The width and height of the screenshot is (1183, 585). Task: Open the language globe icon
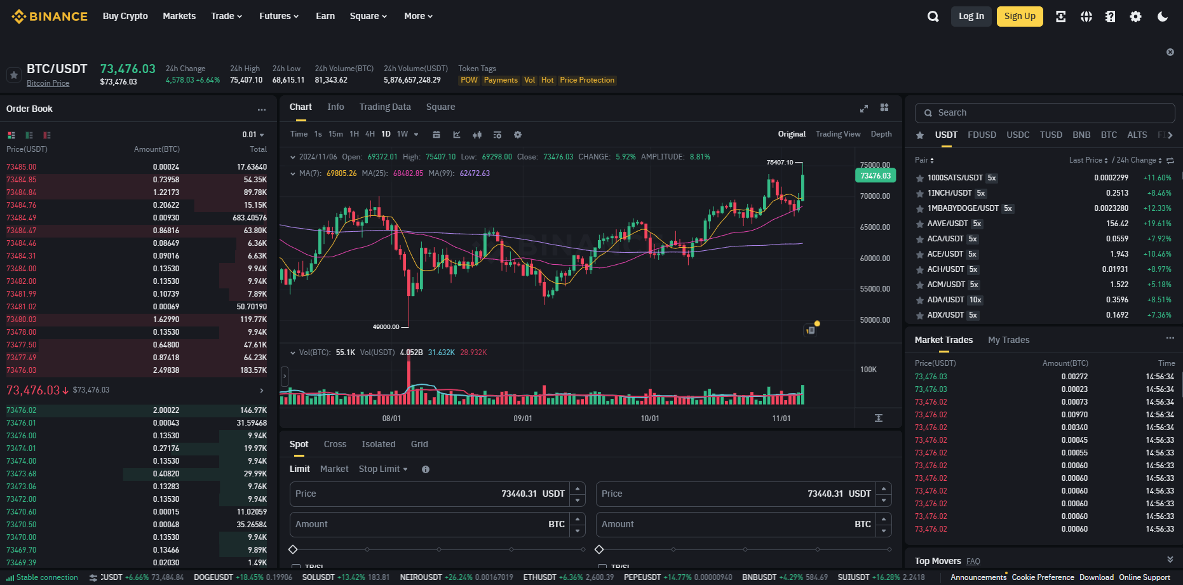(1086, 17)
